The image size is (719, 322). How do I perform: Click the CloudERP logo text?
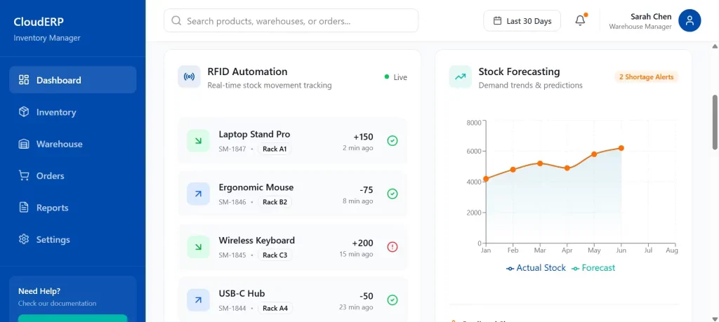point(39,22)
